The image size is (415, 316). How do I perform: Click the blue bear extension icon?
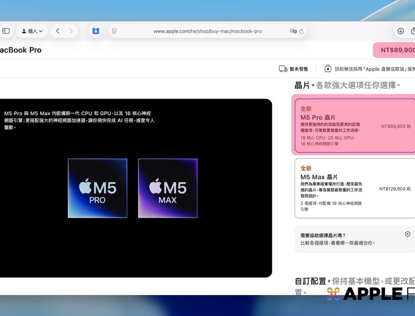[x=95, y=31]
